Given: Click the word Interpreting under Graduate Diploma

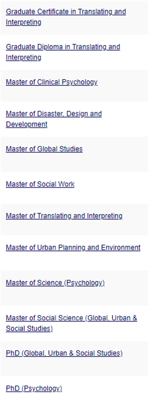Looking at the screenshot, I should [24, 57].
